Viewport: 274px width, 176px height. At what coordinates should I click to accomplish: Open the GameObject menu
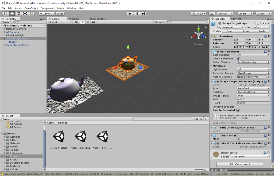click(x=31, y=8)
